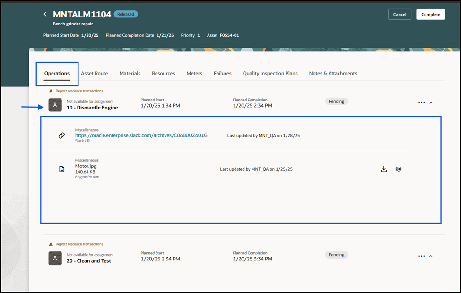Click the Released status pill beside MNTALM1104
Screen dimensions: 461x293
click(x=125, y=14)
